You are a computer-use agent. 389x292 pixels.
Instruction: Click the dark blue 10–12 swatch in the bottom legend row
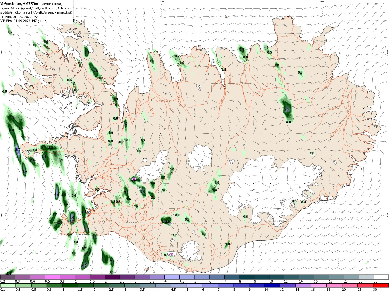click(x=271, y=286)
